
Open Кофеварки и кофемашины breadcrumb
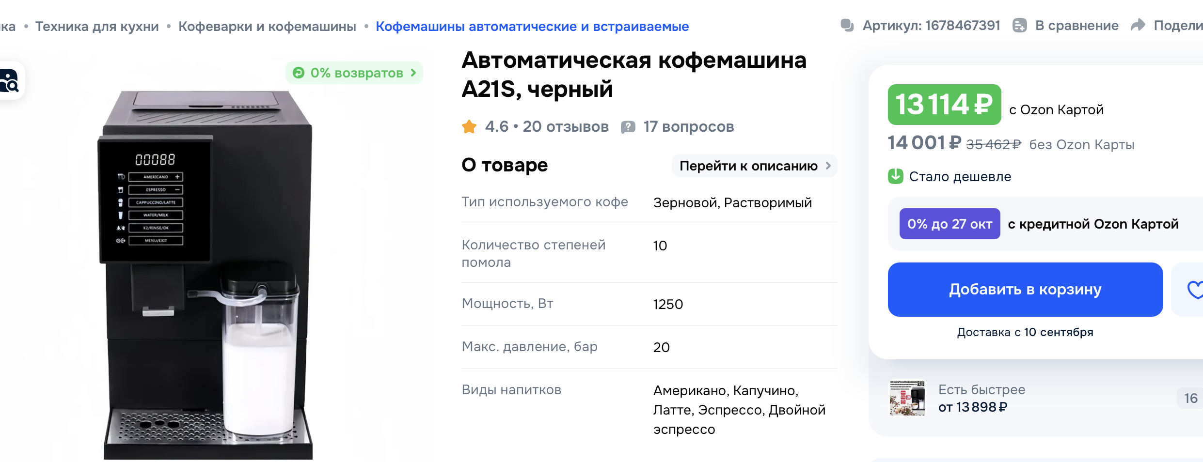coord(267,26)
